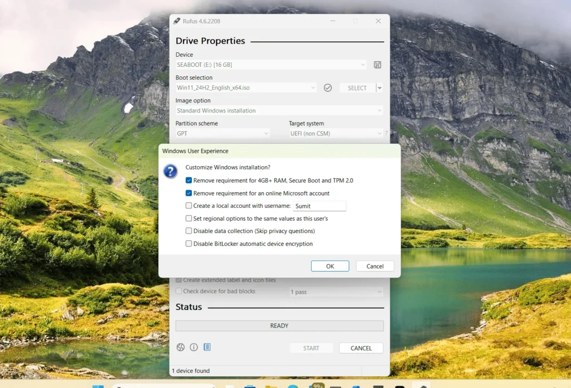Open the Partition scheme GPT dropdown

coord(222,134)
